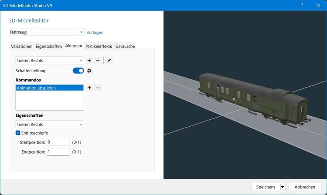This screenshot has height=195, width=327.
Task: Click the Speichern button
Action: [x=266, y=187]
